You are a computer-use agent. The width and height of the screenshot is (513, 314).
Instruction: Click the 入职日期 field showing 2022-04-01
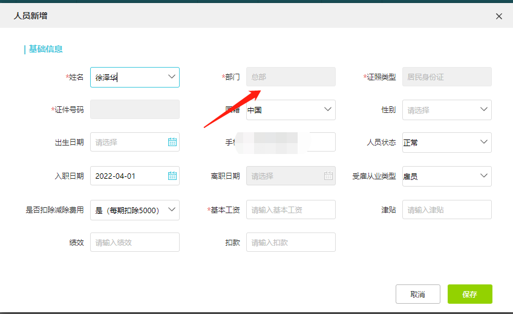pyautogui.click(x=135, y=176)
